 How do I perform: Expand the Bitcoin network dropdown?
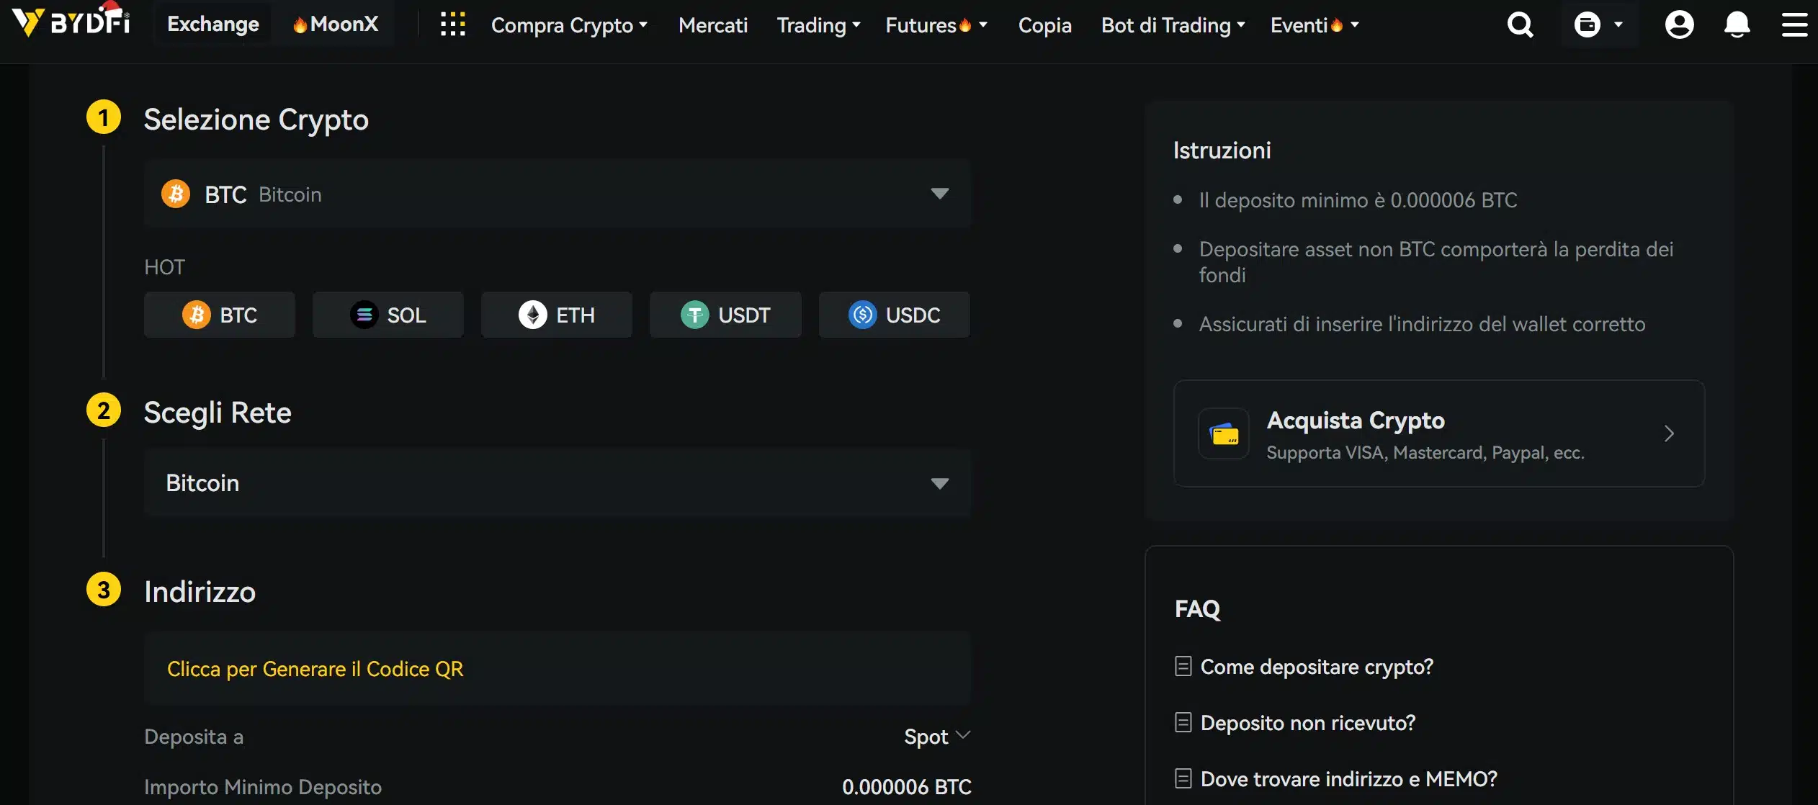939,483
